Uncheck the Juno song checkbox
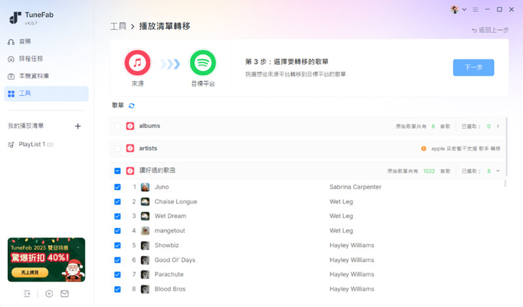 point(118,187)
